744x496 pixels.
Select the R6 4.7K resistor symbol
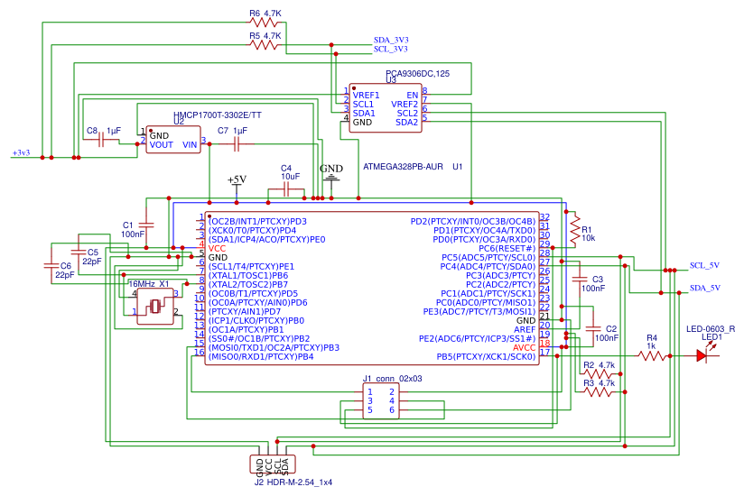[265, 23]
